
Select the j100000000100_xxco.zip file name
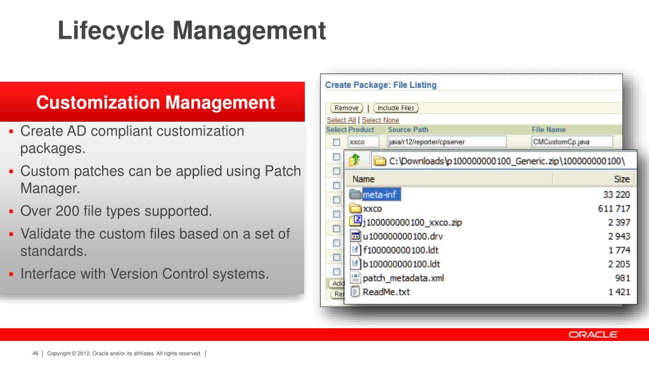pos(412,222)
